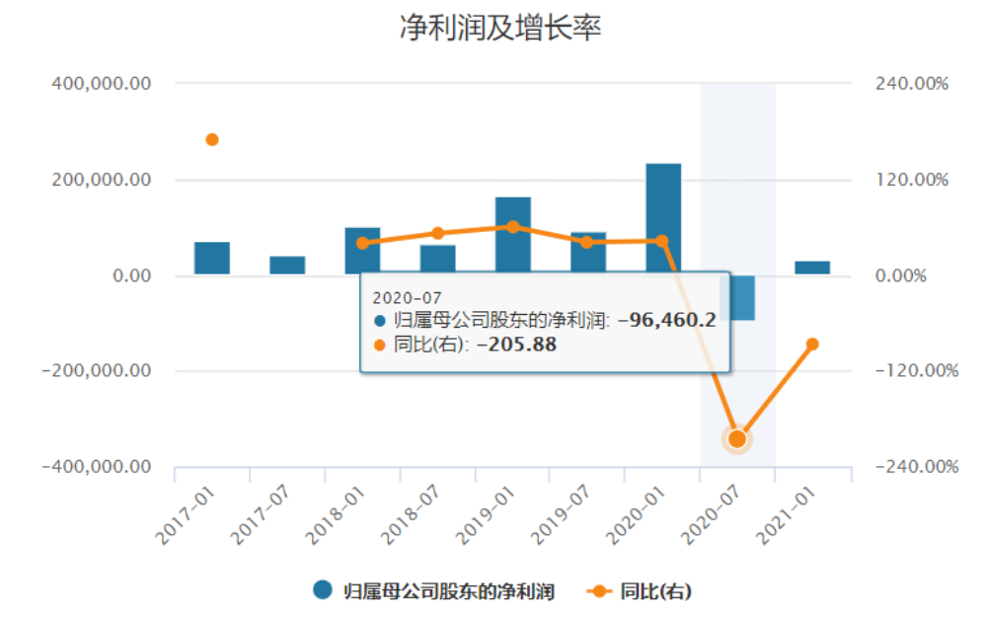
Task: Click the tooltip value -96,460.2
Action: click(x=666, y=320)
